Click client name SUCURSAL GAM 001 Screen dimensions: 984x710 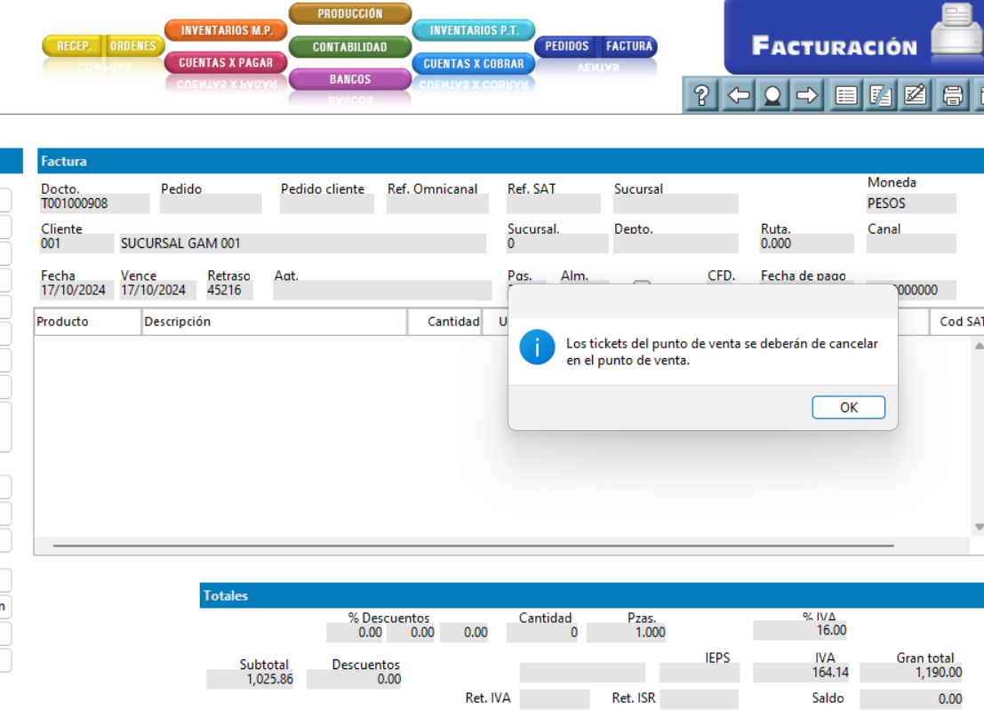(302, 244)
